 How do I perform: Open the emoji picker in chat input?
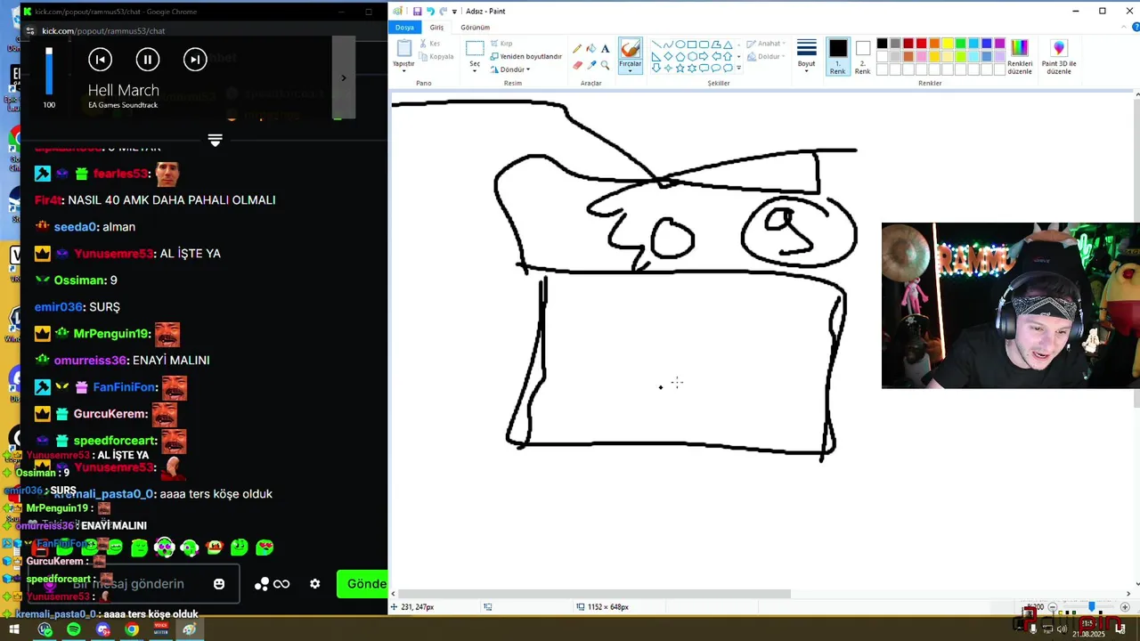tap(219, 584)
